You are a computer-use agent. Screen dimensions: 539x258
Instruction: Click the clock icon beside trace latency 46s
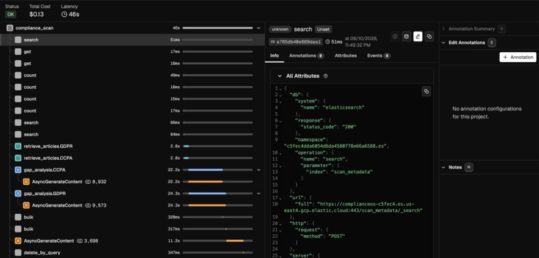64,15
